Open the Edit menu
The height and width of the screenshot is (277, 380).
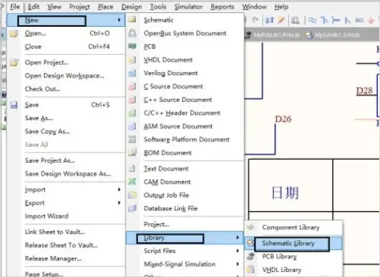33,7
